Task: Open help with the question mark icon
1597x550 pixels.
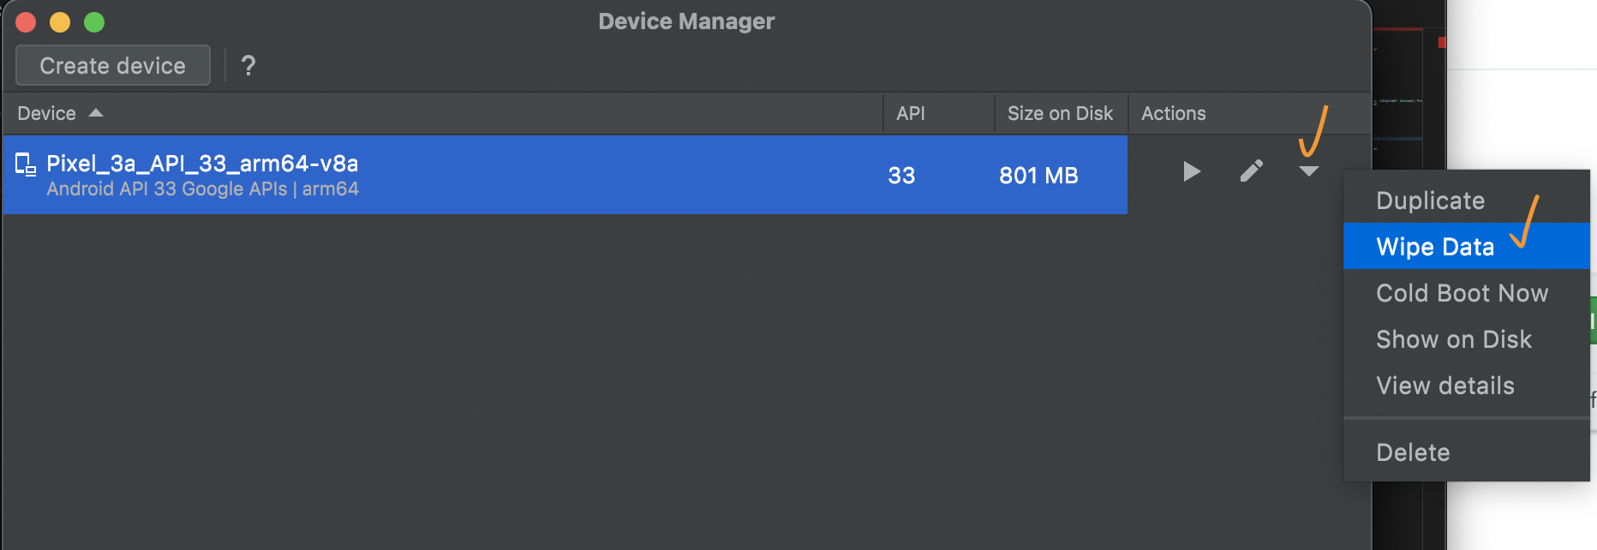Action: point(248,66)
